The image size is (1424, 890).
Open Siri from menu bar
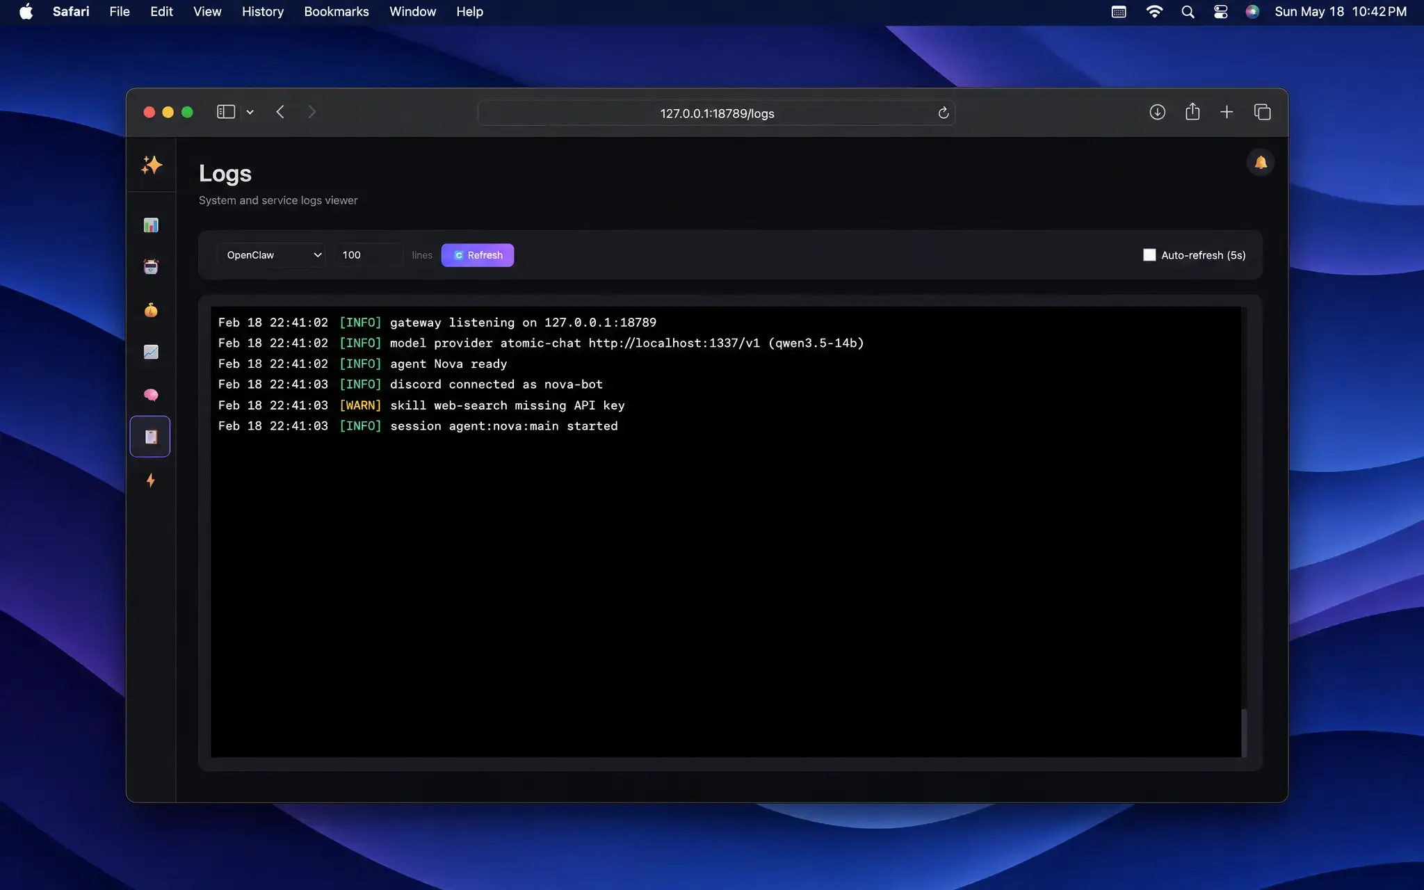[x=1252, y=12]
